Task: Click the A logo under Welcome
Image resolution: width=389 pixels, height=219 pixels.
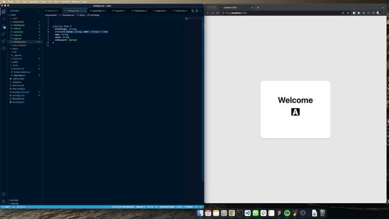Action: point(295,112)
